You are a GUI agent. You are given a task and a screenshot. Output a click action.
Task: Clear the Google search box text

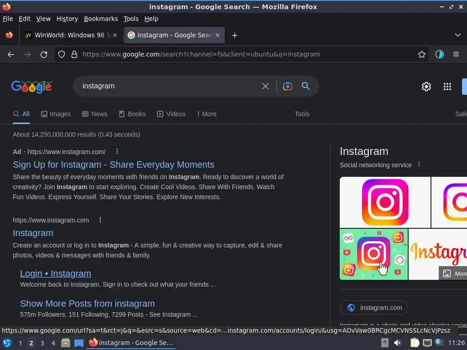(265, 86)
